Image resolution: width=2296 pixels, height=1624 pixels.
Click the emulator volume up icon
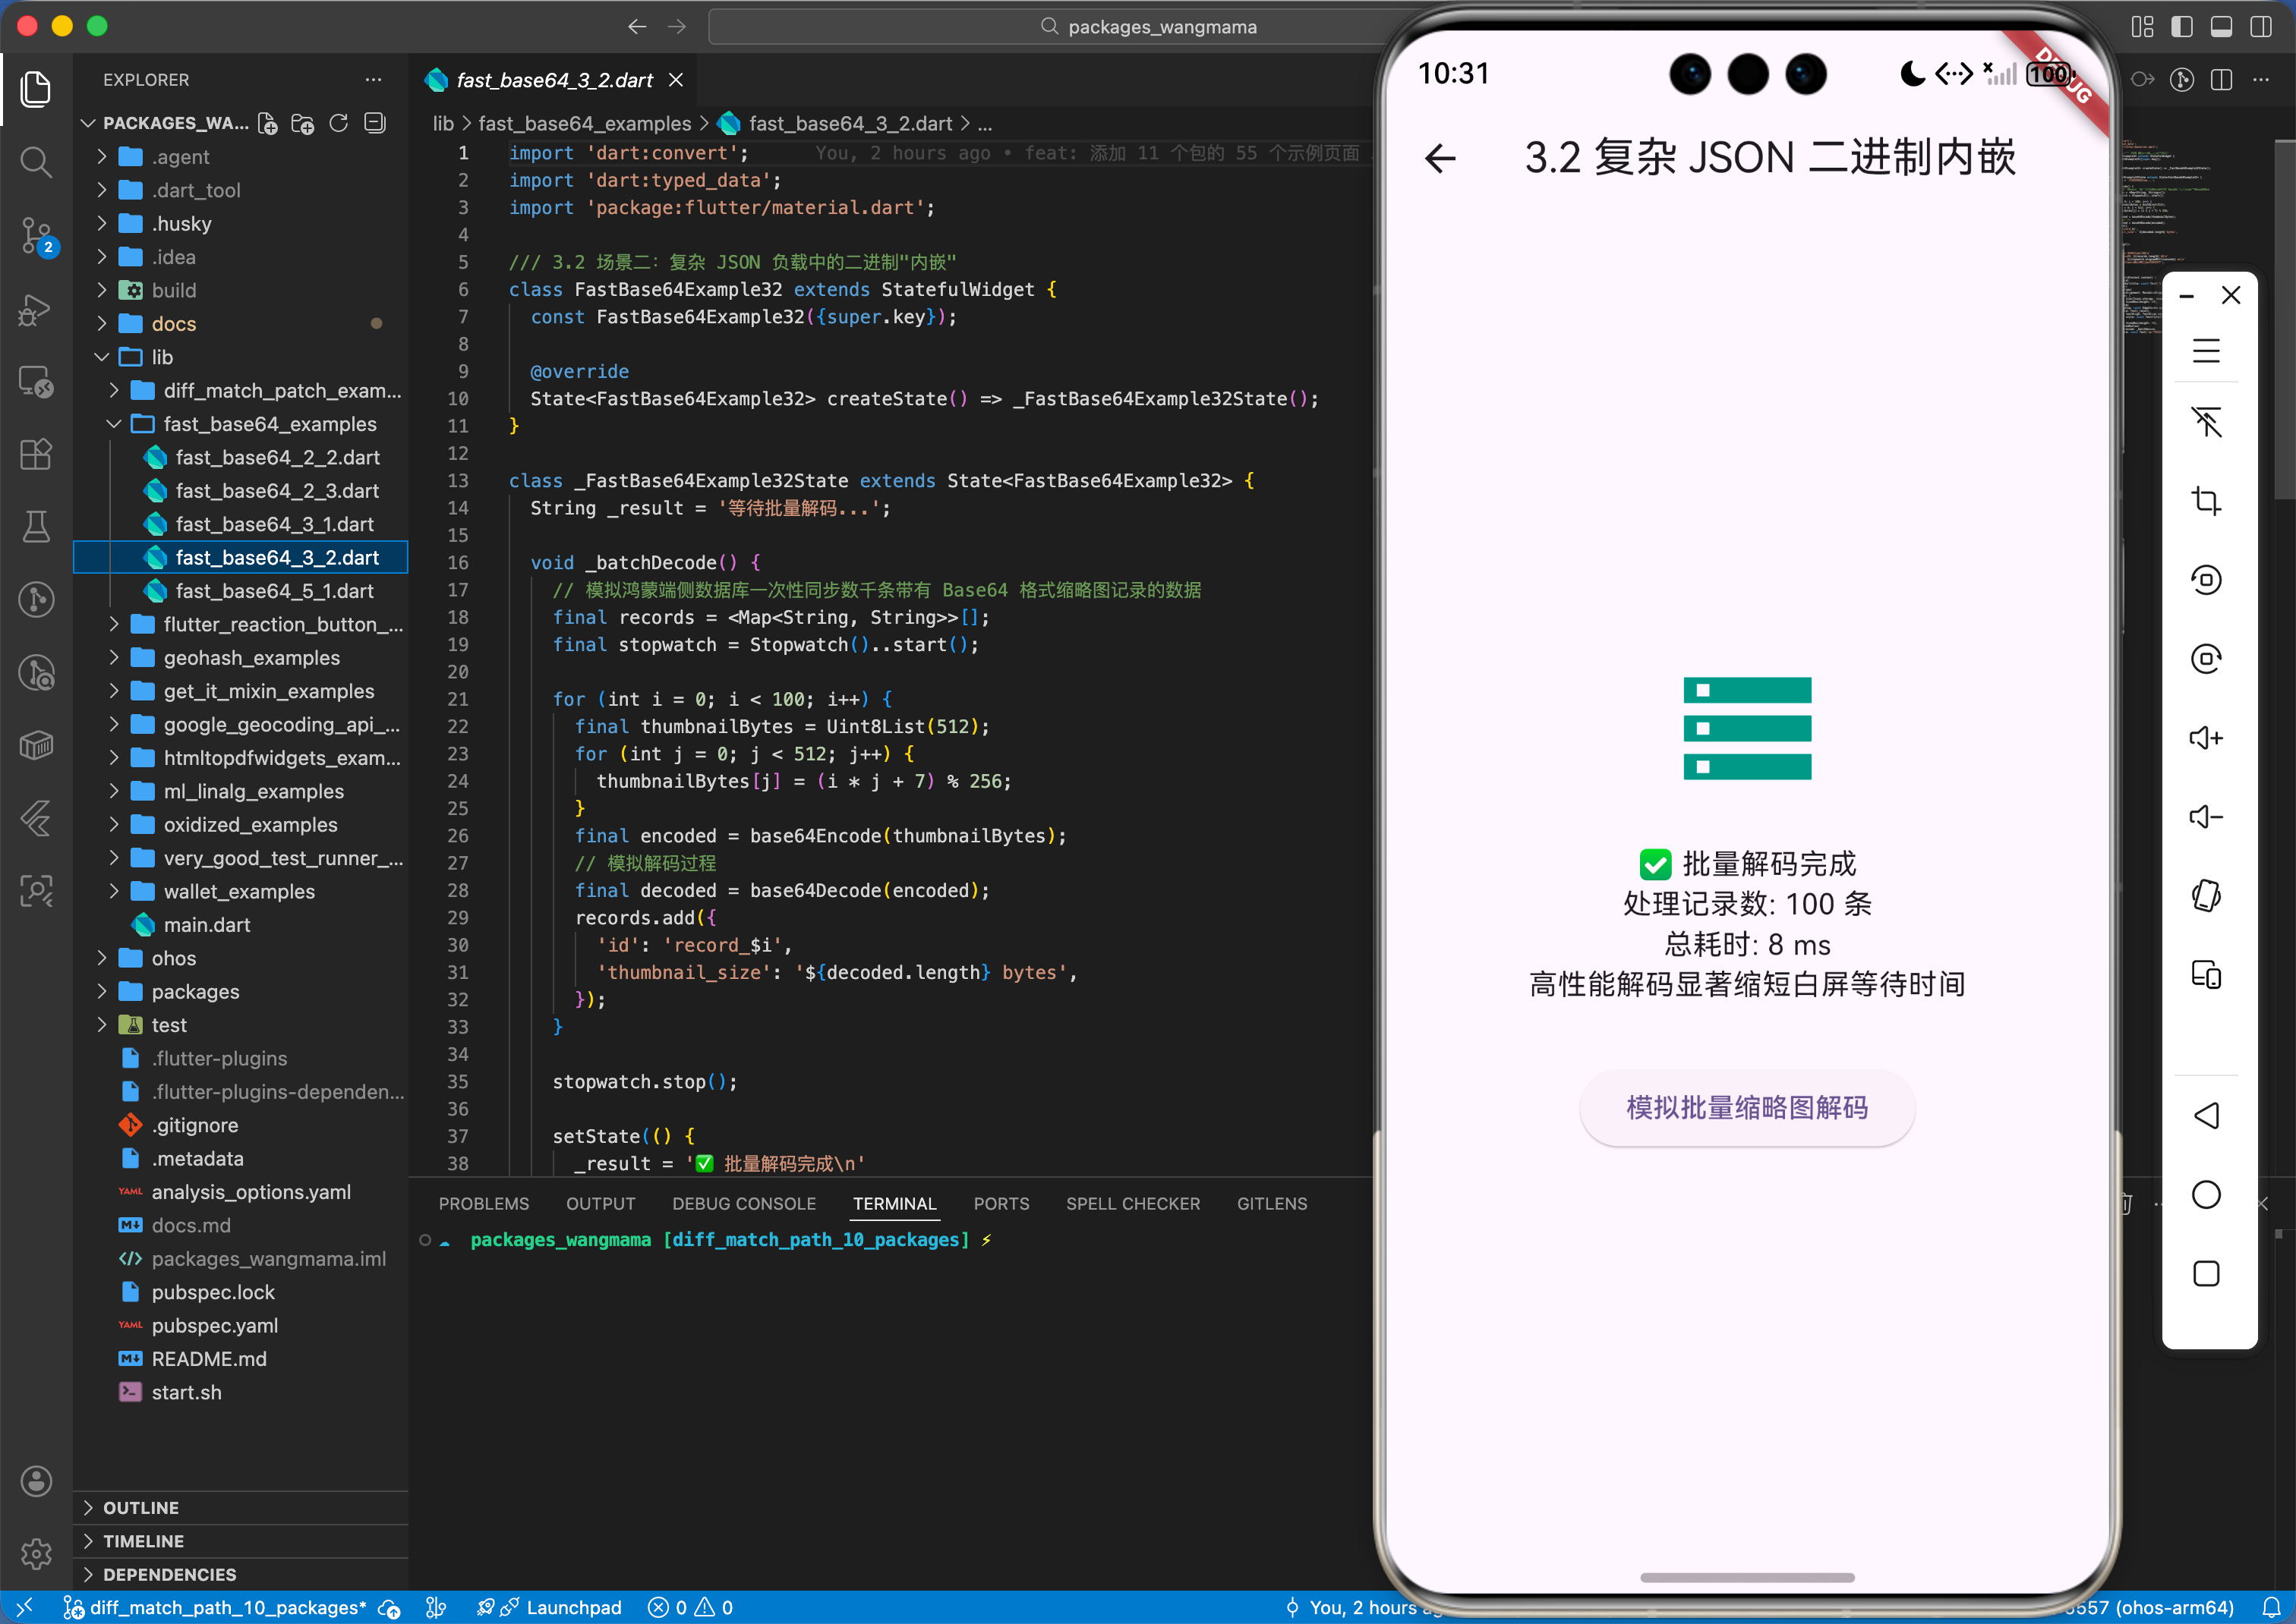point(2205,738)
